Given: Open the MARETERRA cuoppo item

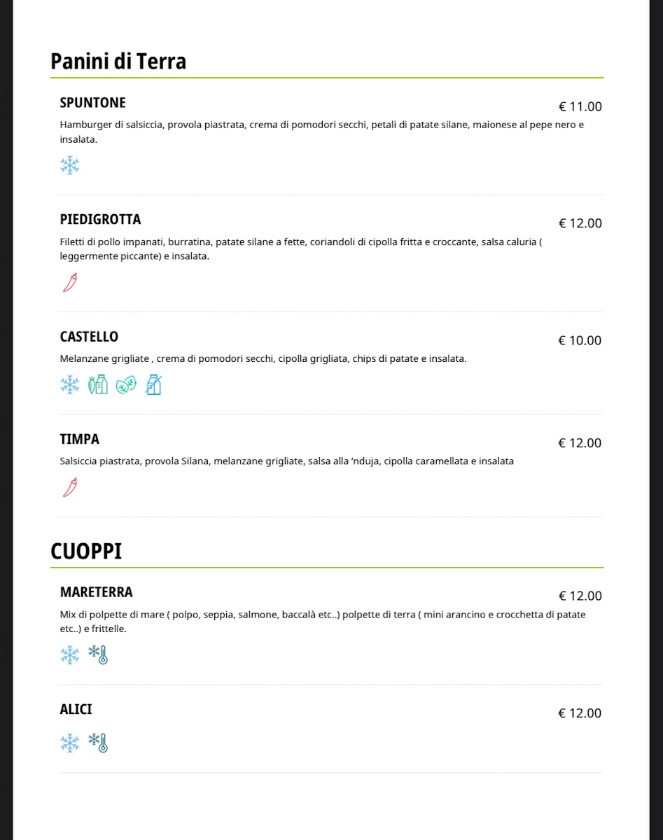Looking at the screenshot, I should click(97, 592).
